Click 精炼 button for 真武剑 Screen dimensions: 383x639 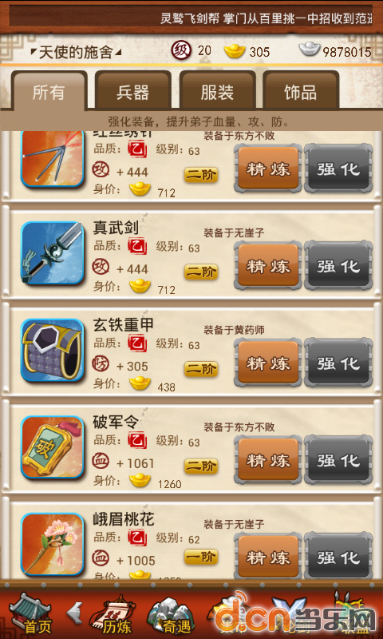(268, 266)
